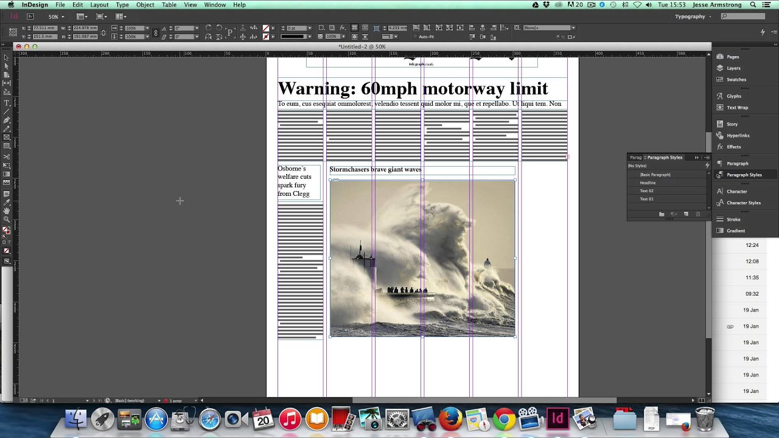Image resolution: width=779 pixels, height=438 pixels.
Task: Open the Layout menu
Action: coord(99,5)
